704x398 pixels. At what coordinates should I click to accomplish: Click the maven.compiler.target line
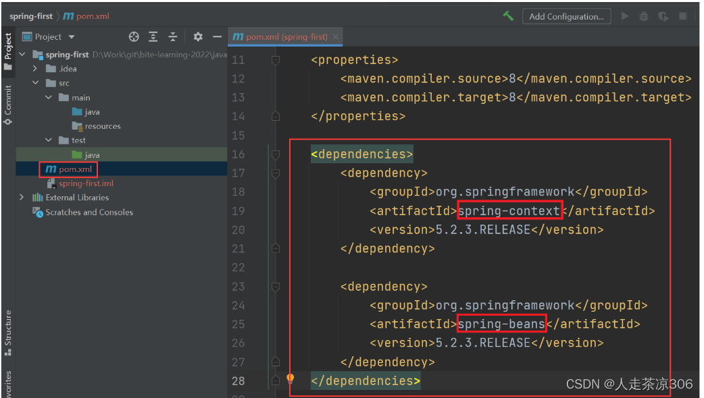(x=516, y=97)
